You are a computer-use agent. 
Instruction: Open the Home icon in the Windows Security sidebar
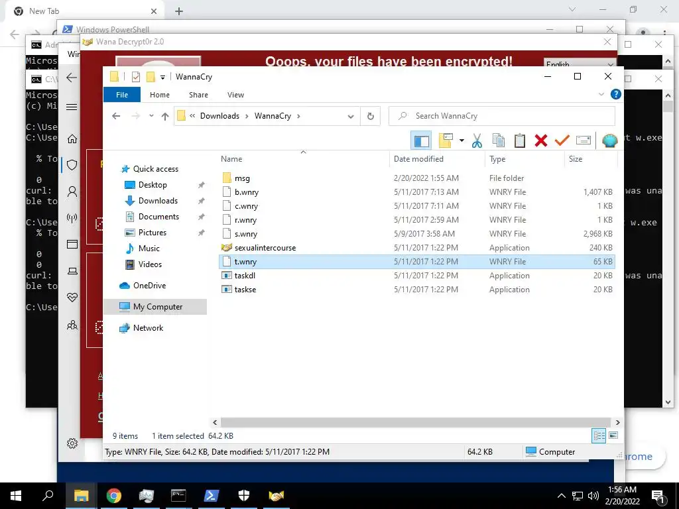coord(72,139)
